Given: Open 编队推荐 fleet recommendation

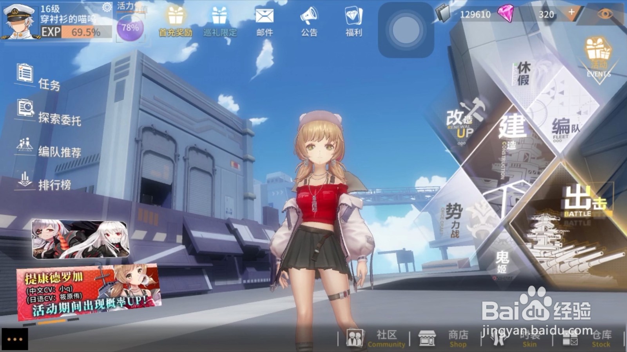Looking at the screenshot, I should pyautogui.click(x=49, y=147).
